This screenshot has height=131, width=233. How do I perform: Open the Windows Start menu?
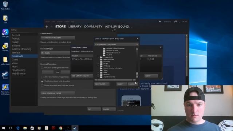tap(3, 128)
